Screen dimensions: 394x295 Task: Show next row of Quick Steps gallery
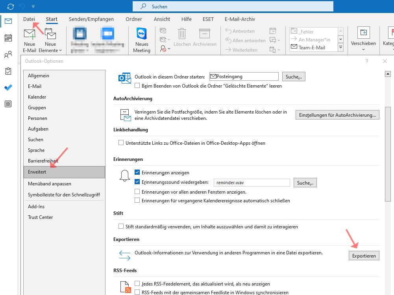341,39
